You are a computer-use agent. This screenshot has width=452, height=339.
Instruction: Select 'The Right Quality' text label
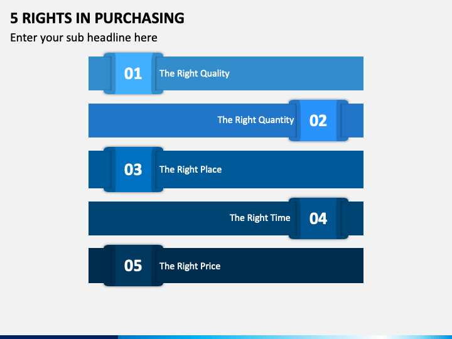point(194,73)
